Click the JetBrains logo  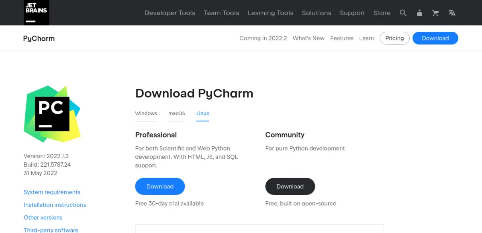(36, 12)
